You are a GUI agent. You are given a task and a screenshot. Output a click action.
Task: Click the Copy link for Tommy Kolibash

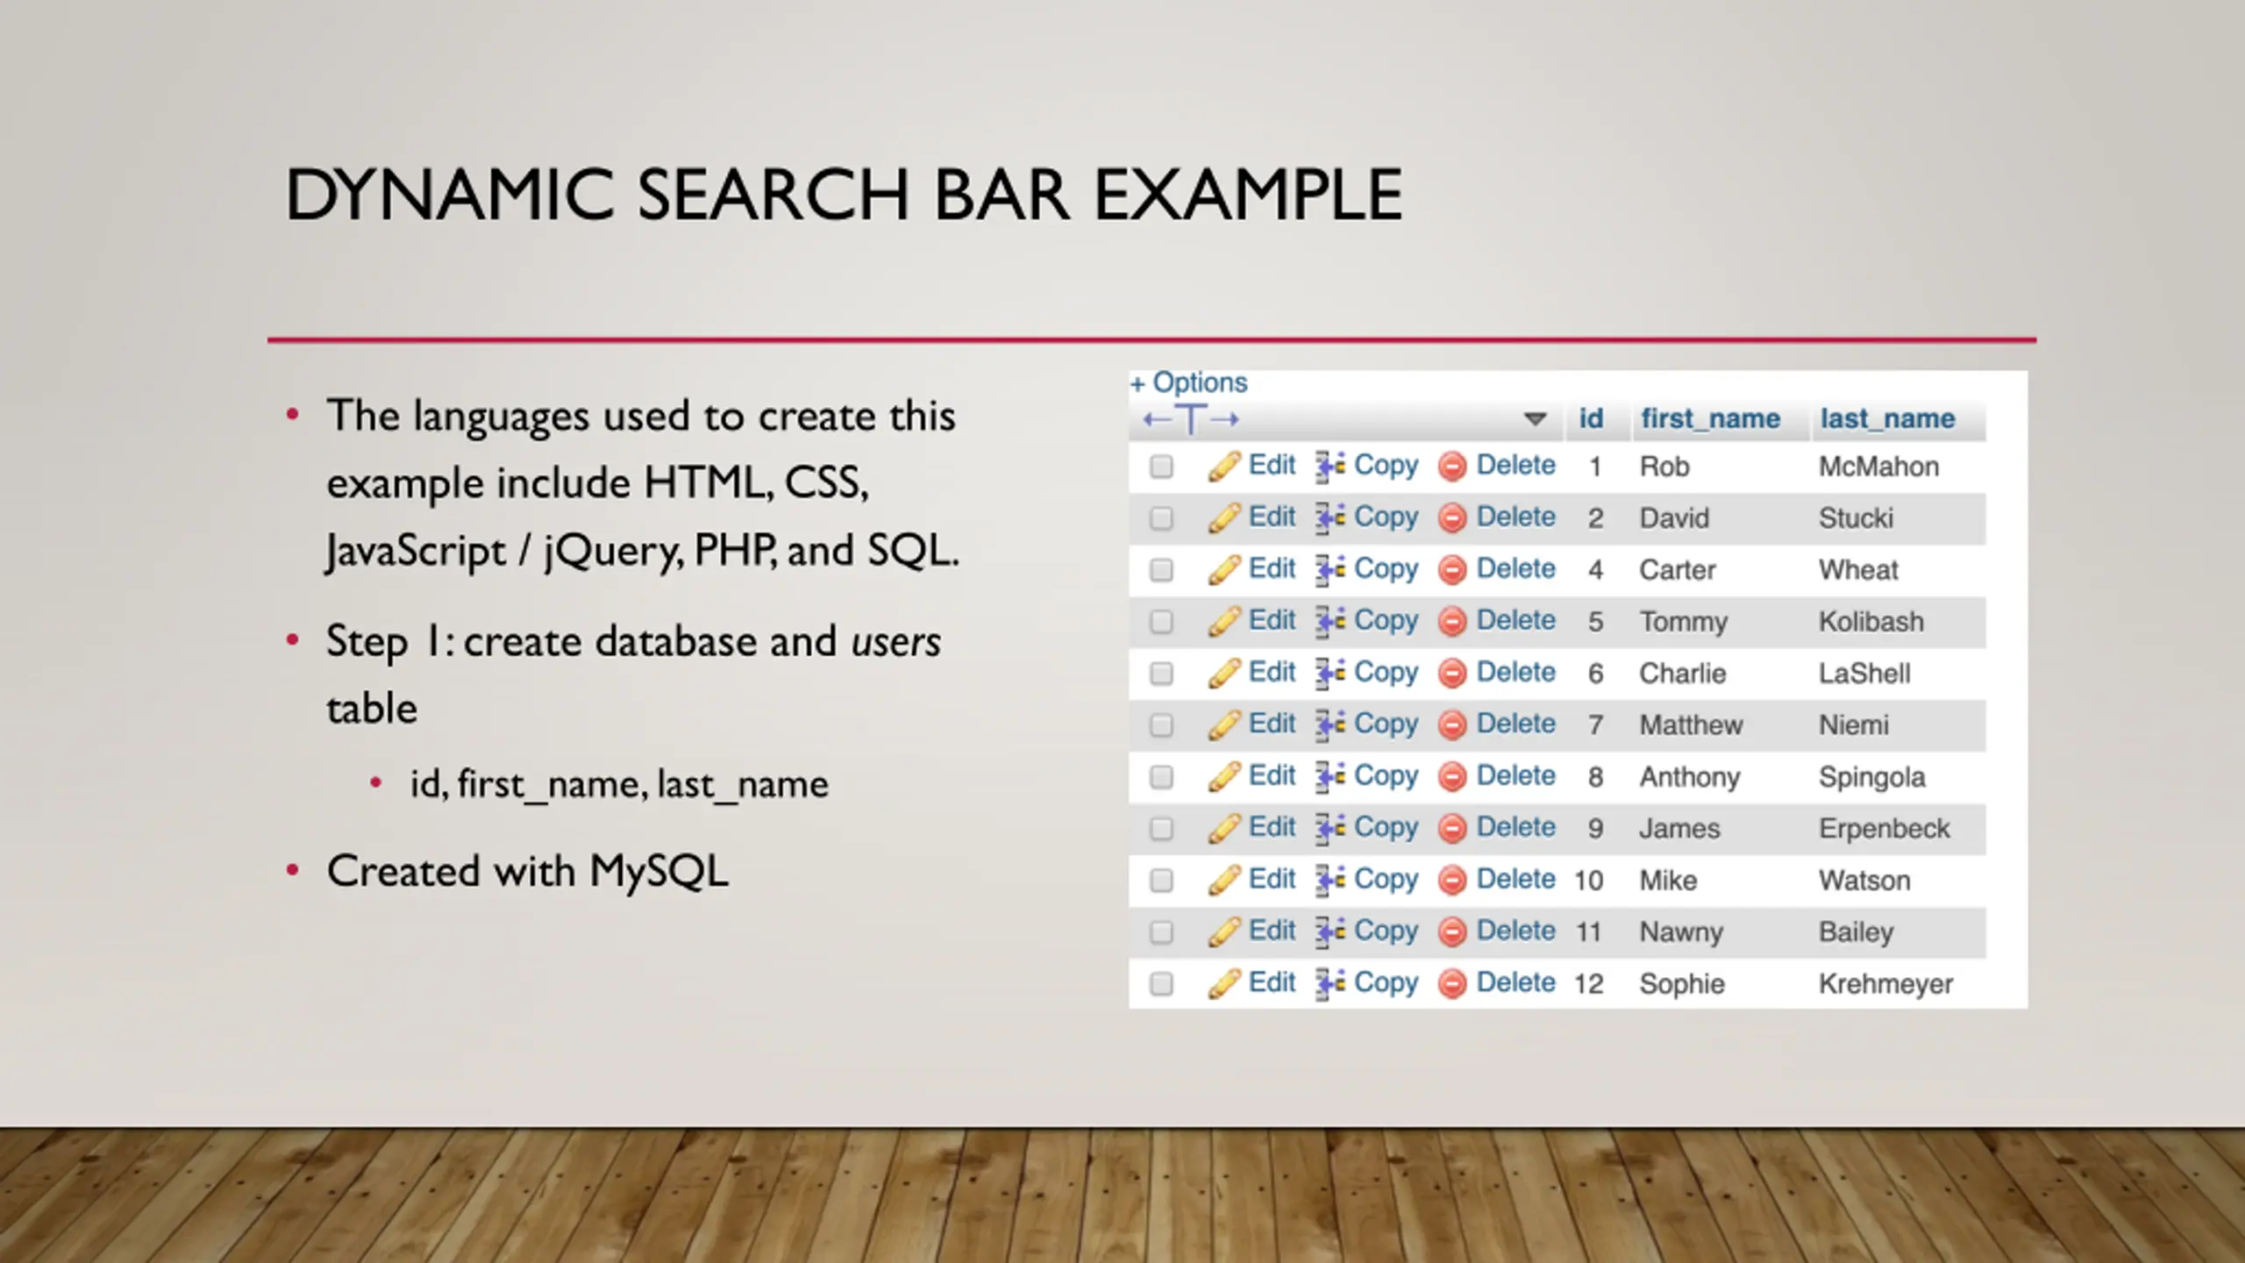tap(1386, 620)
